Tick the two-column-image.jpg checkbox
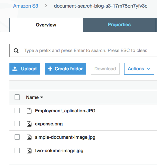The image size is (157, 165). (17, 150)
